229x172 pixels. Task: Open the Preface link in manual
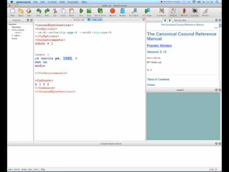pyautogui.click(x=151, y=85)
